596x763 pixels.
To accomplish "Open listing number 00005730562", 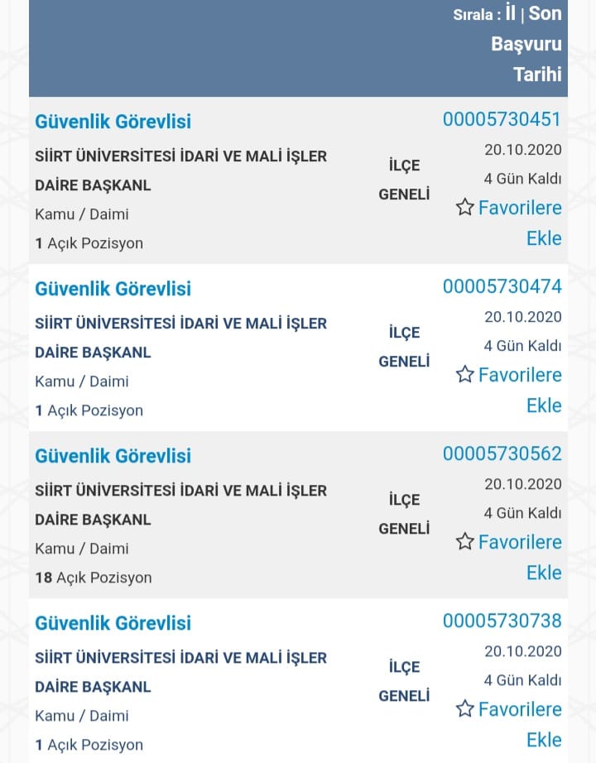I will click(x=502, y=453).
